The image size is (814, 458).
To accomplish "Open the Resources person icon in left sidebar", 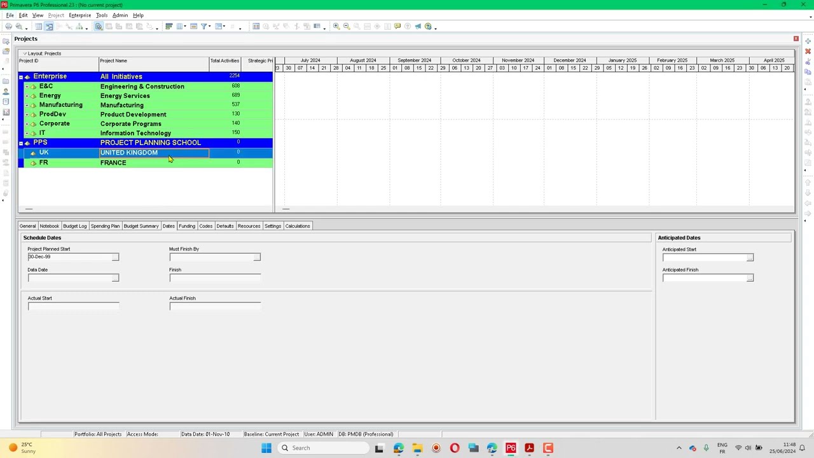I will pyautogui.click(x=6, y=92).
